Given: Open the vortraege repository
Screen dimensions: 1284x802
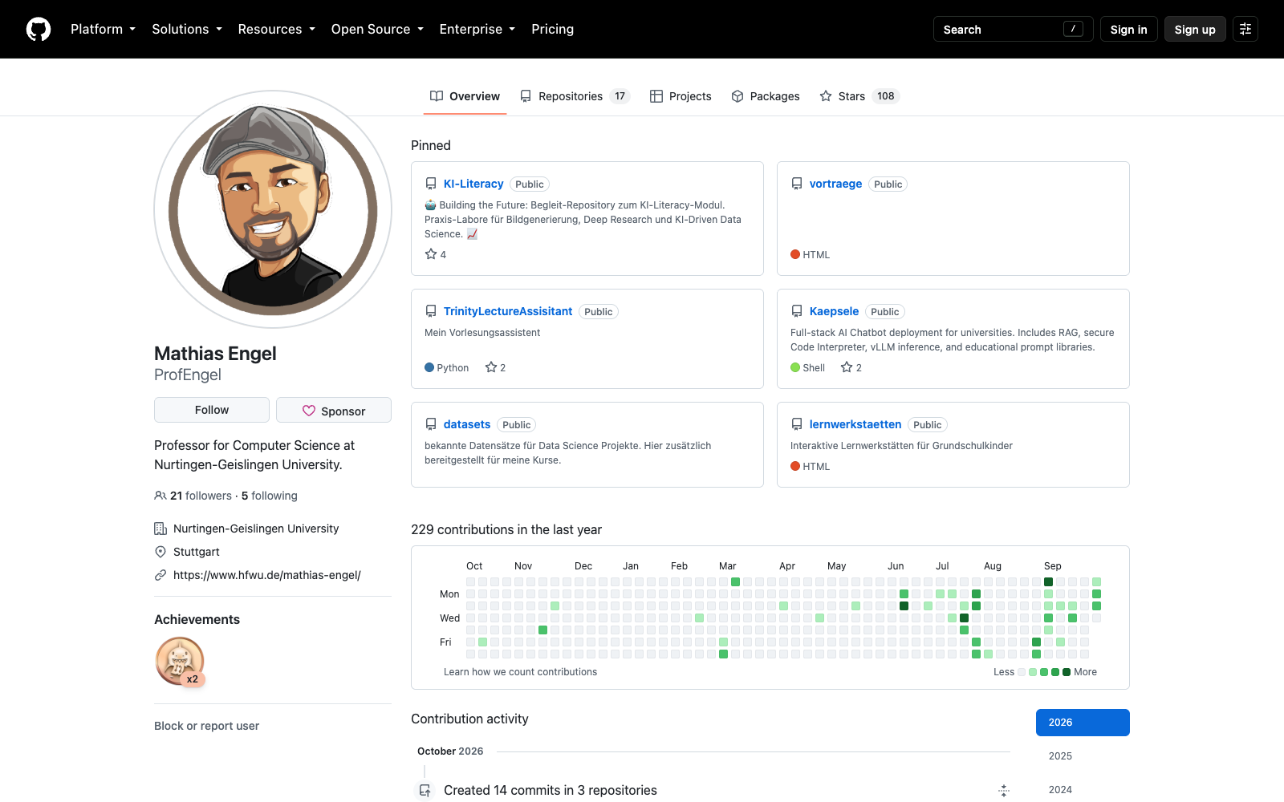Looking at the screenshot, I should [x=835, y=184].
